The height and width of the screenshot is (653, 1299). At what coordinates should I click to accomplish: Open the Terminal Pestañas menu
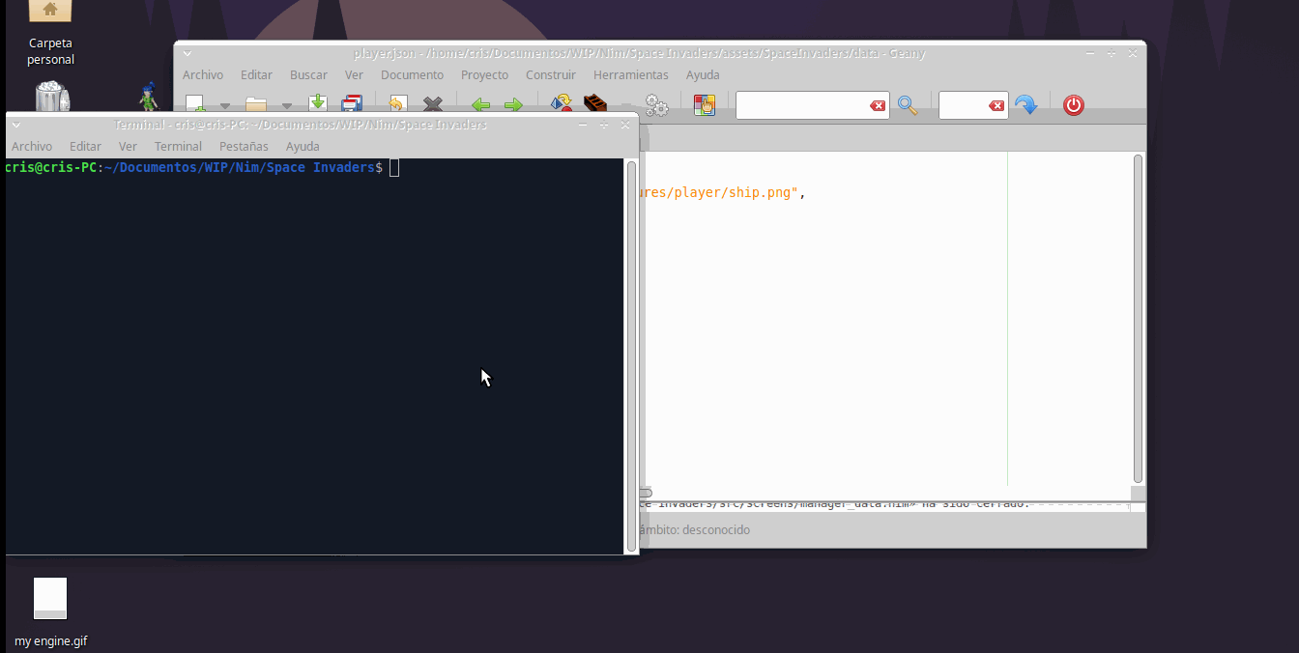pyautogui.click(x=244, y=146)
